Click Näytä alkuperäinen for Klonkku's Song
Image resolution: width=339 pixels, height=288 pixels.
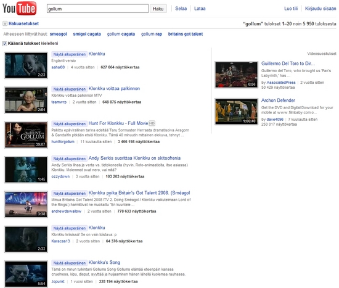69,263
